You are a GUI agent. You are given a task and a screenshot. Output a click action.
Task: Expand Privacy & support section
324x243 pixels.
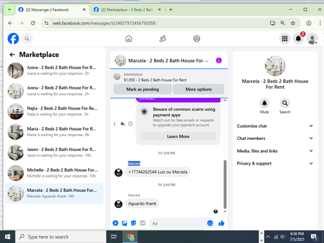pos(275,163)
